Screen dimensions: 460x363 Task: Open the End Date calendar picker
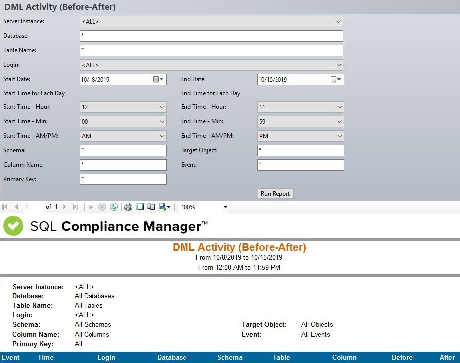coord(336,80)
